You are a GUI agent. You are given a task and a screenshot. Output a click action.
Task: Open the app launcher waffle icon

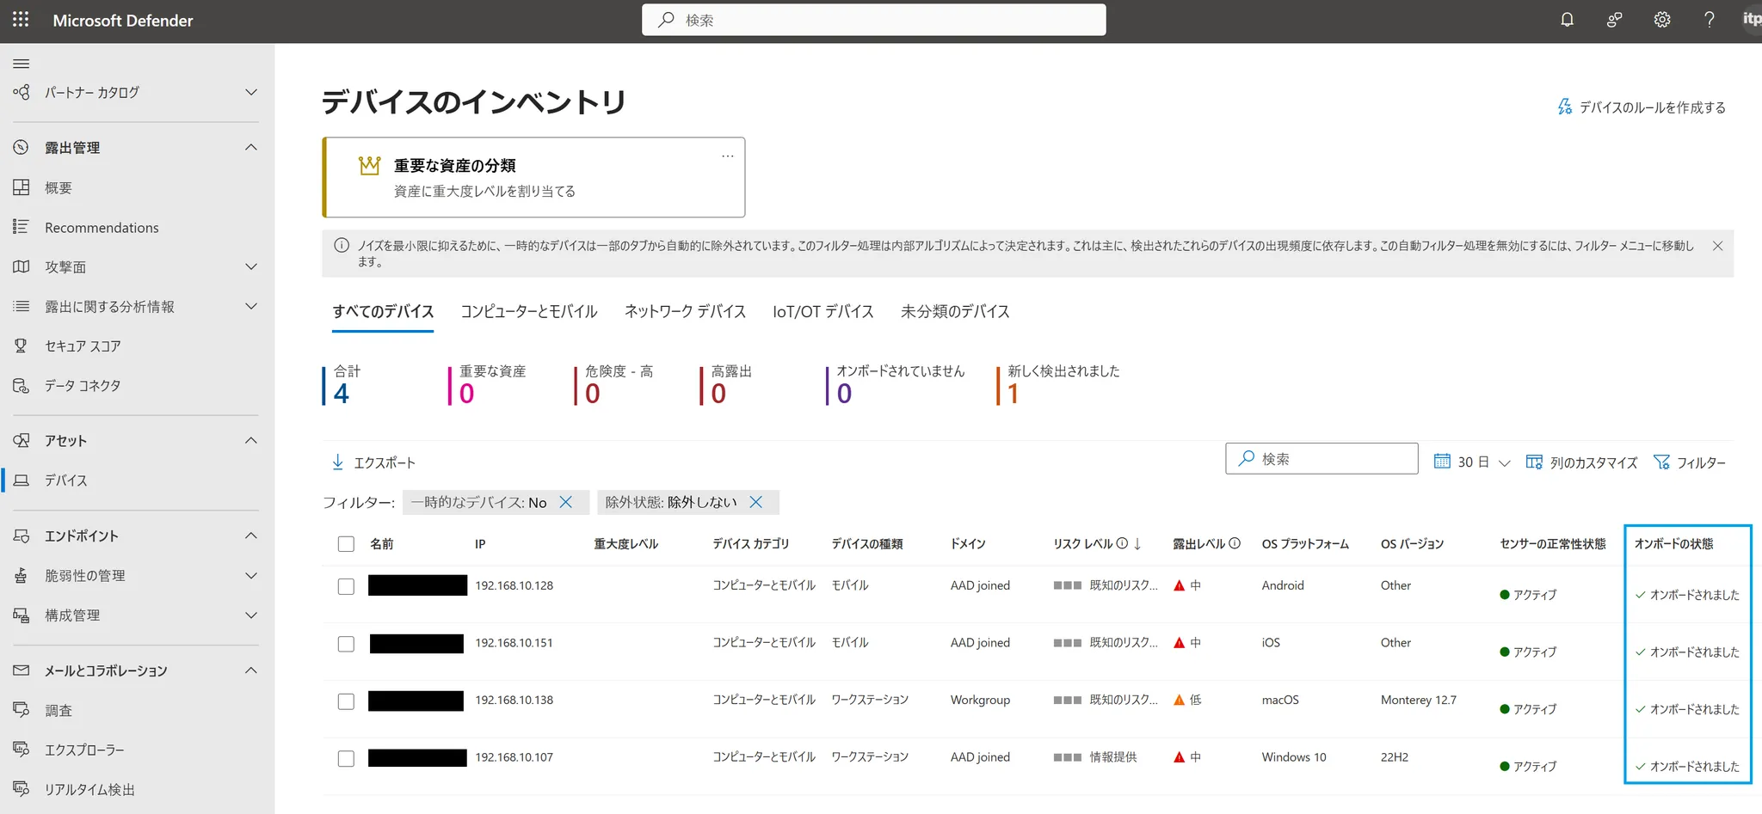(x=21, y=20)
